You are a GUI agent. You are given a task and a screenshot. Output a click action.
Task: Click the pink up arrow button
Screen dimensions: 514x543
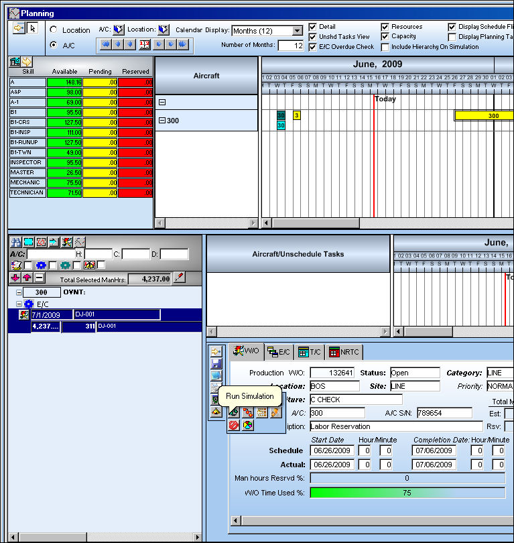pos(27,278)
